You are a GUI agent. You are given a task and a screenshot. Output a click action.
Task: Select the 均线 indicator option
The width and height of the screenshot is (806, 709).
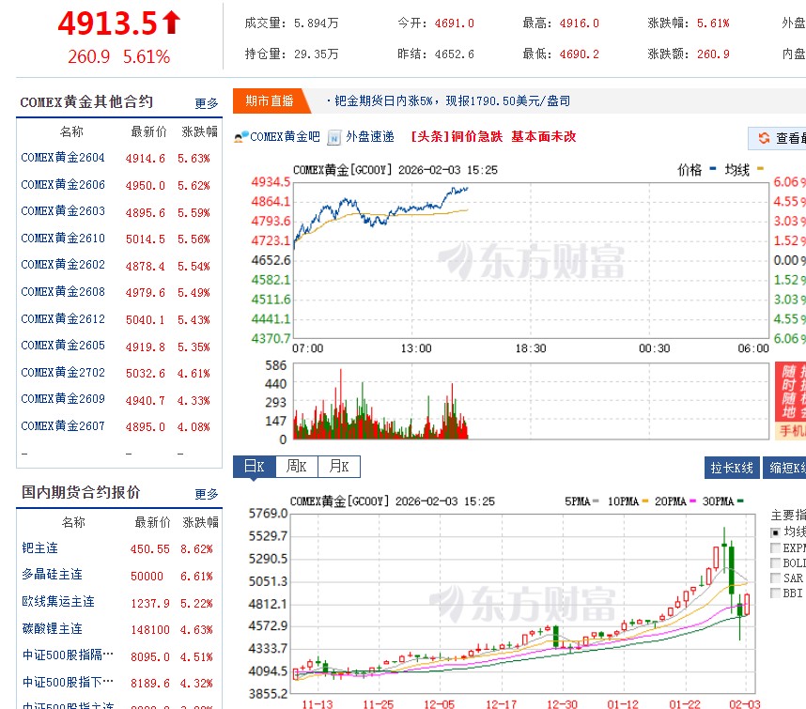point(773,531)
